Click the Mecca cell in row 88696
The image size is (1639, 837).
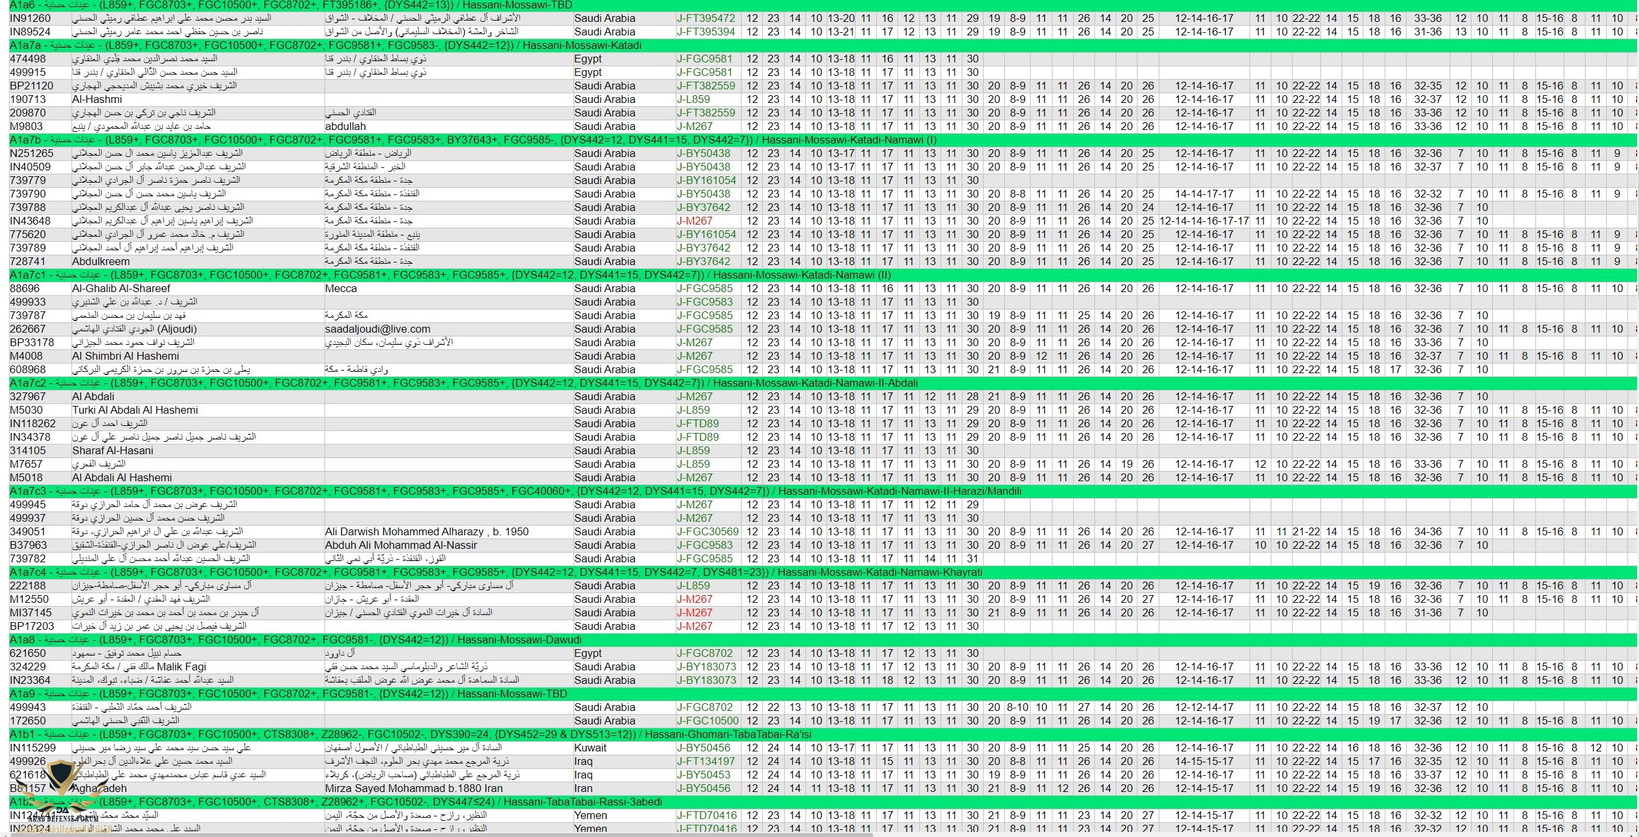(341, 288)
